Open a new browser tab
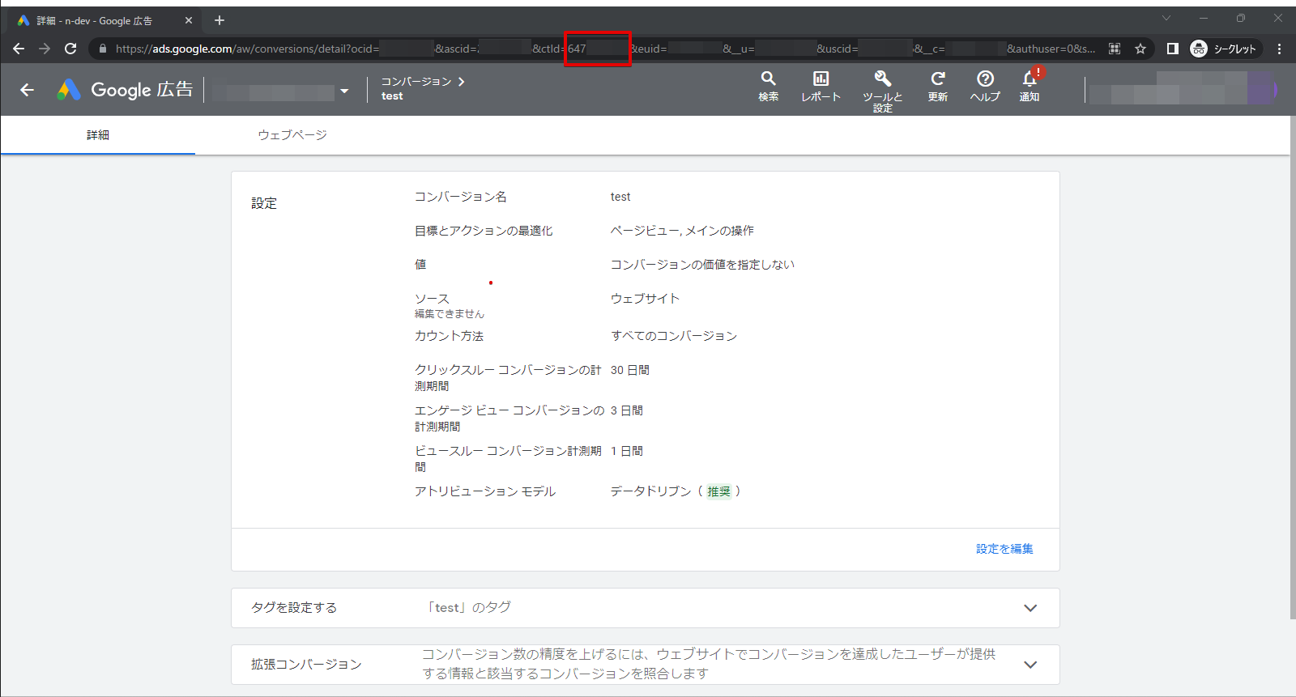The width and height of the screenshot is (1296, 697). coord(220,20)
